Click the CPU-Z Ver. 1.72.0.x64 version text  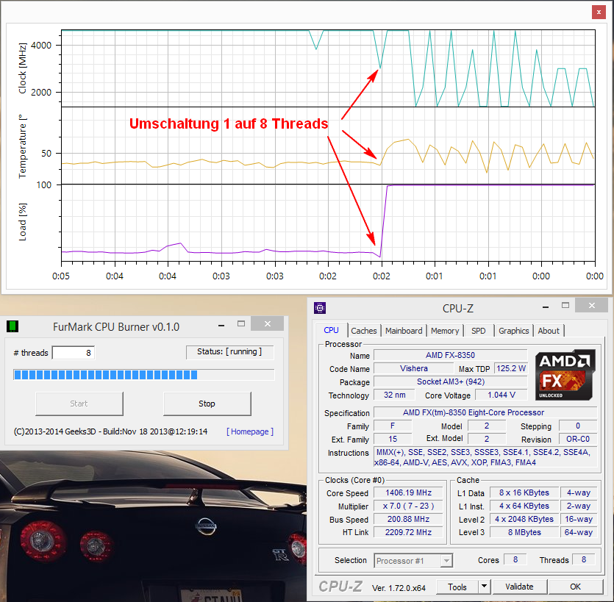point(399,588)
